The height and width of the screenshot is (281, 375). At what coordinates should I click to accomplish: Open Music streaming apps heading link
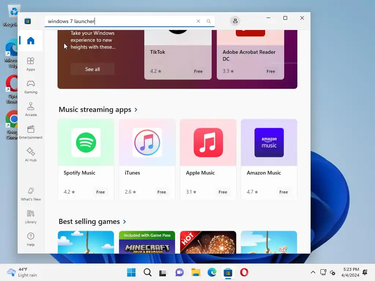coord(95,110)
